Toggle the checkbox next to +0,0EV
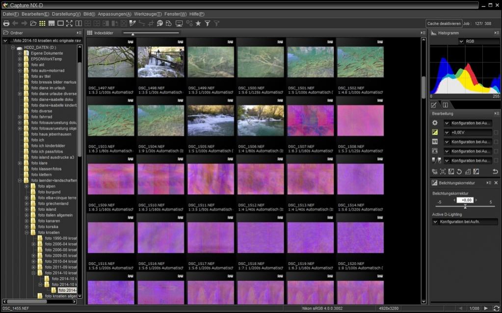The image size is (502, 313). coord(496,132)
